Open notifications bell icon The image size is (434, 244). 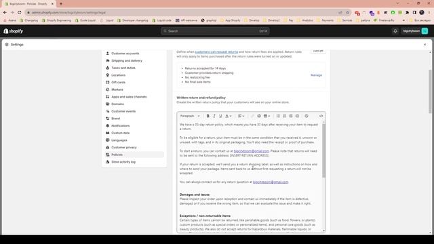(395, 31)
